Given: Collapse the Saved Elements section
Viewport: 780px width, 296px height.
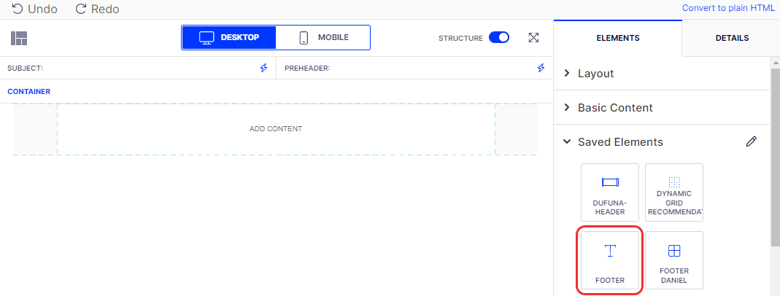Looking at the screenshot, I should click(x=619, y=142).
